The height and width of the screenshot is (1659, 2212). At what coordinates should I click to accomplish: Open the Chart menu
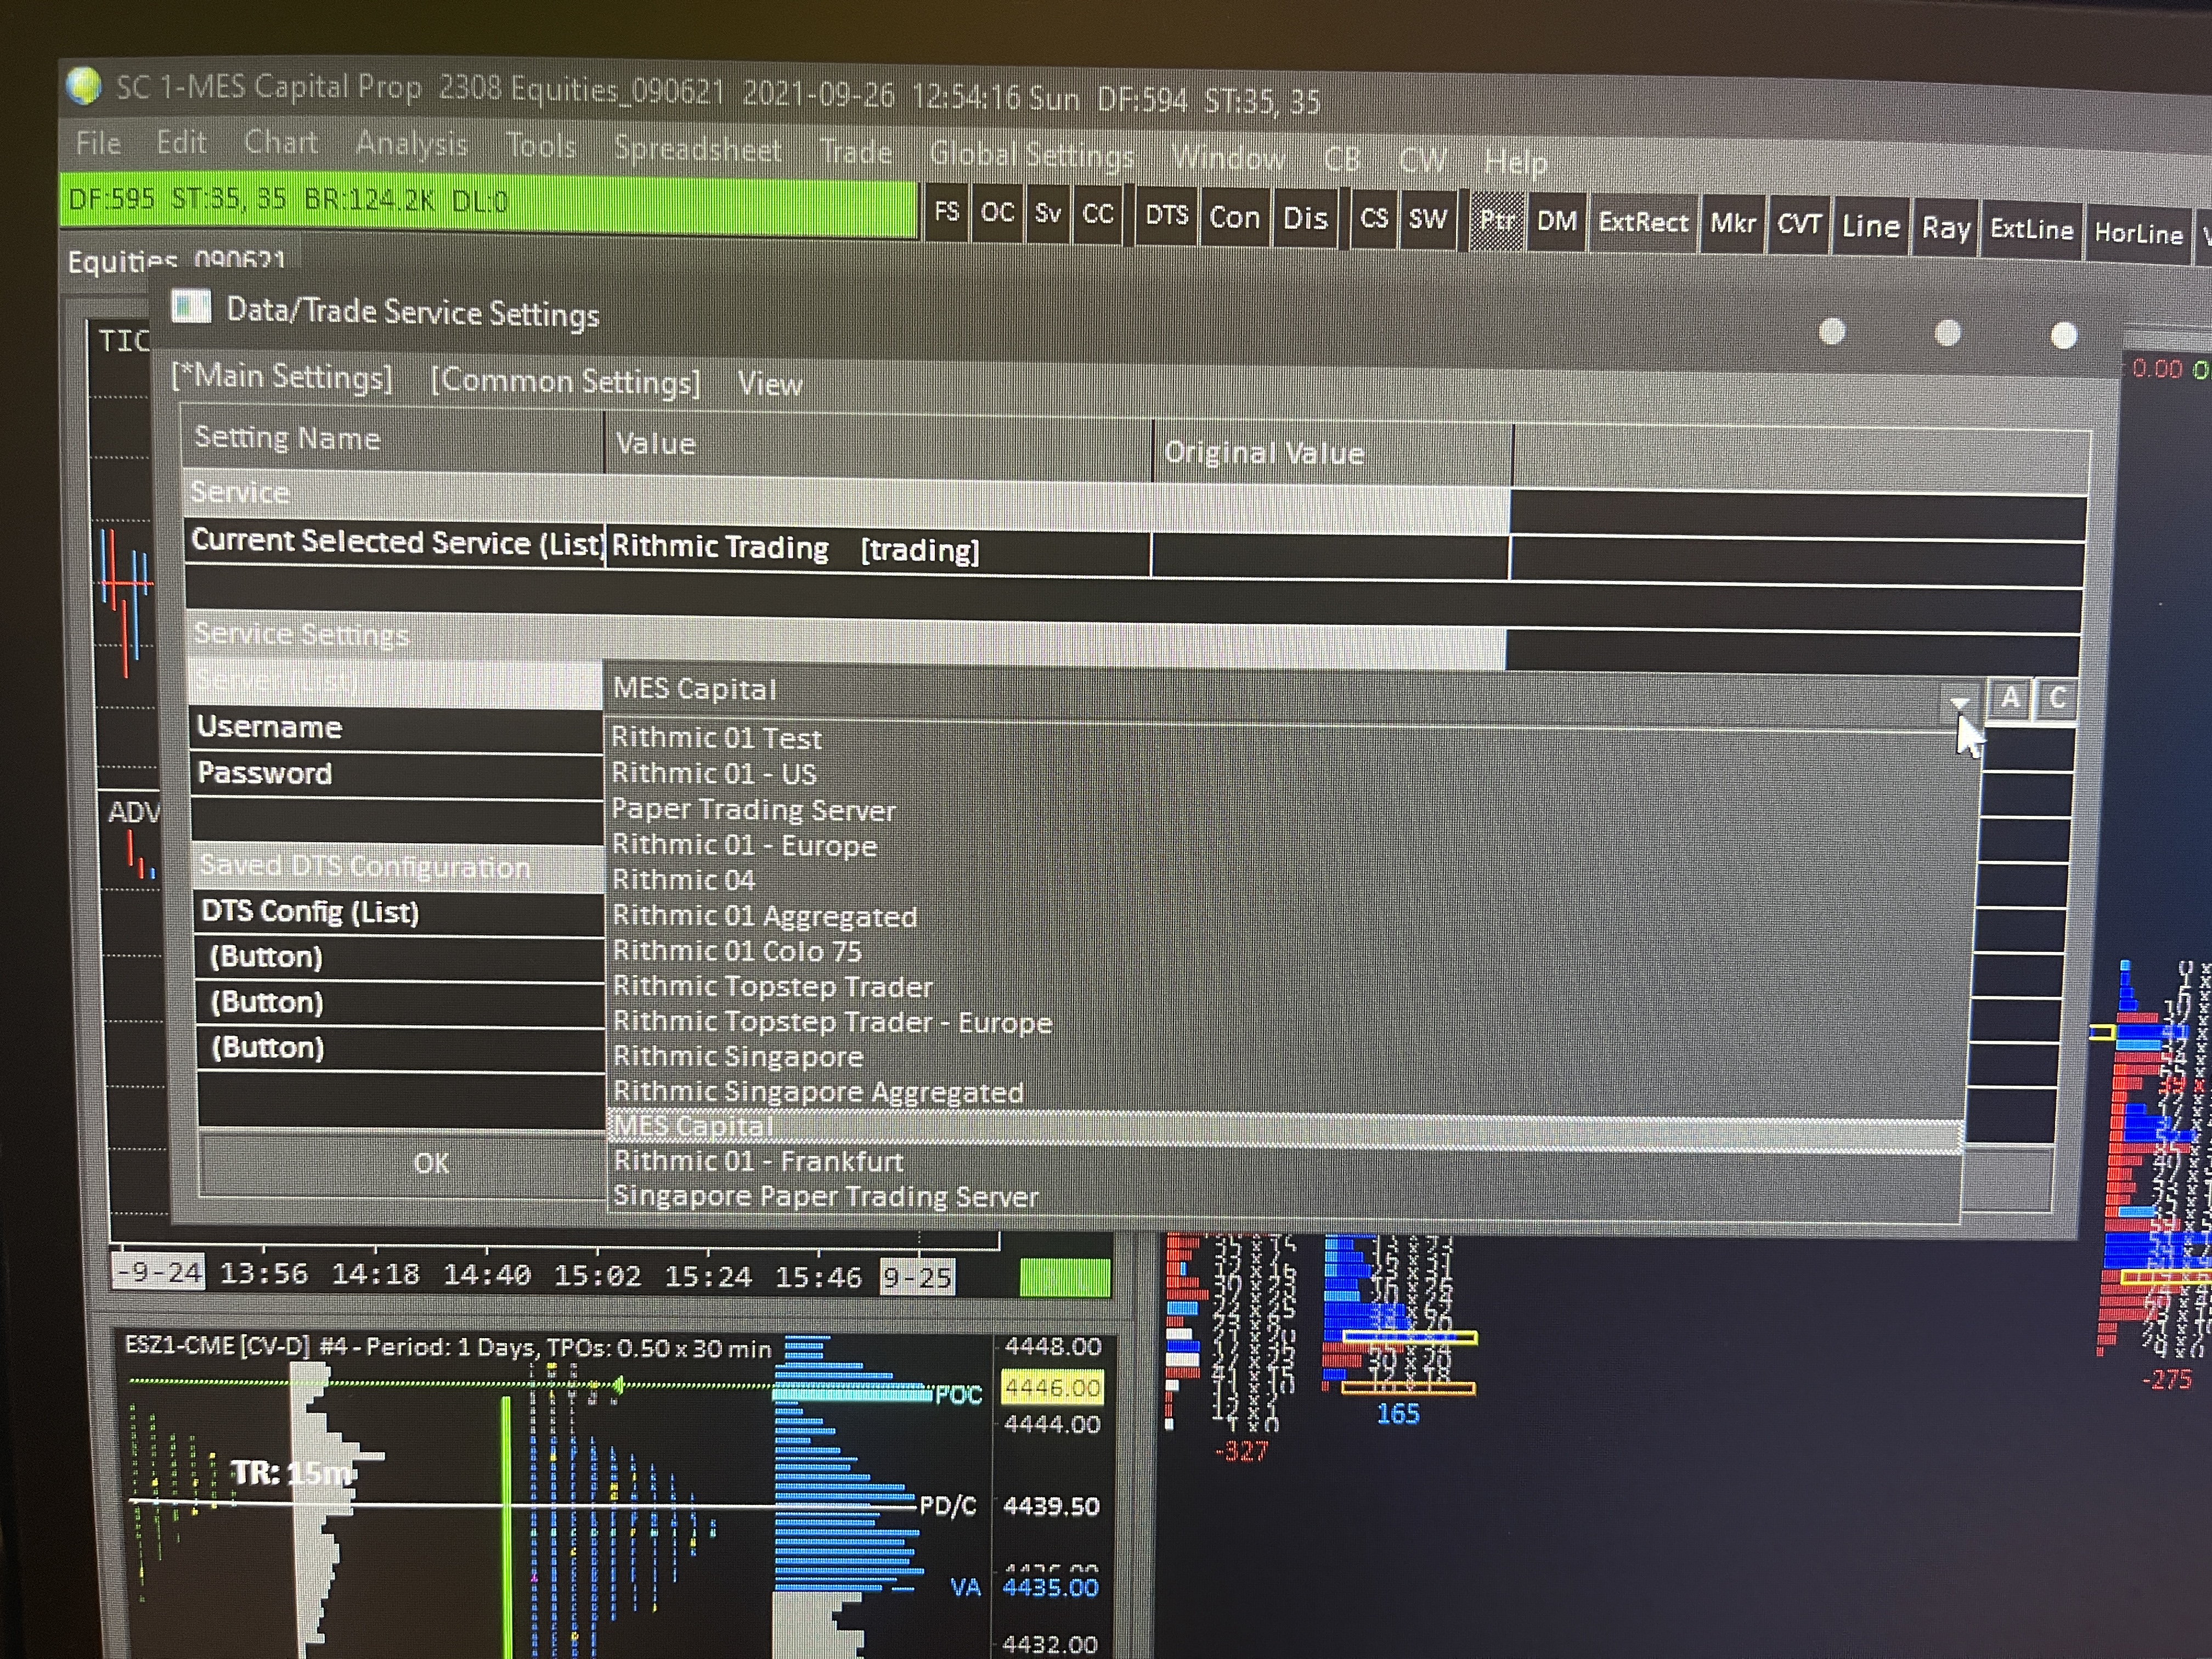click(x=281, y=142)
